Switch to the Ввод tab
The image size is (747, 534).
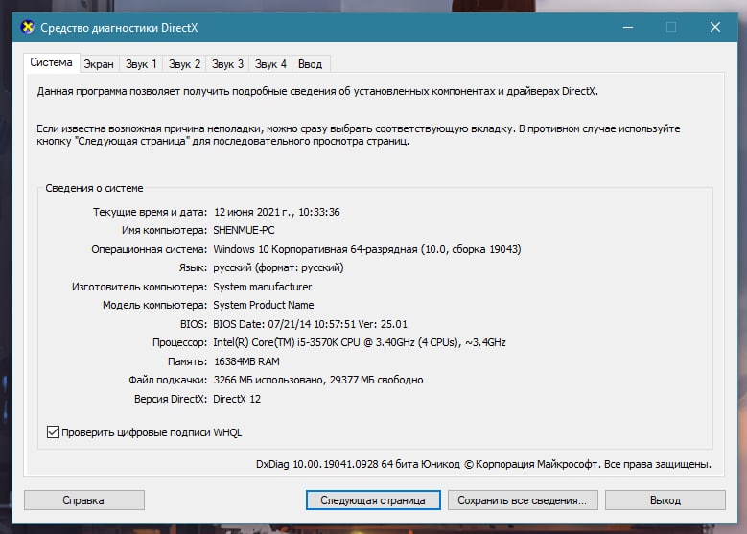pyautogui.click(x=310, y=64)
